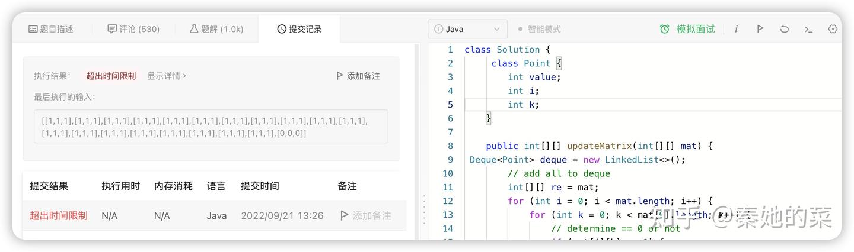This screenshot has height=252, width=854.
Task: Open the editor settings gear icon
Action: coord(833,29)
